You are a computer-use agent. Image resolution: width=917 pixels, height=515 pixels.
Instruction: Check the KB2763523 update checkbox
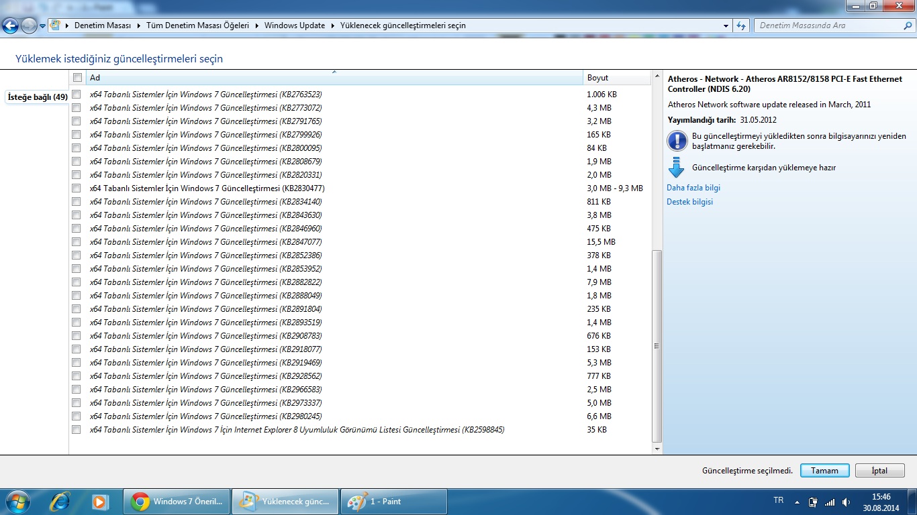click(77, 94)
